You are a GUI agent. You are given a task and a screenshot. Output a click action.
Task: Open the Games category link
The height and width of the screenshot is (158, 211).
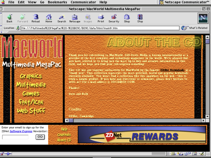coord(31,93)
